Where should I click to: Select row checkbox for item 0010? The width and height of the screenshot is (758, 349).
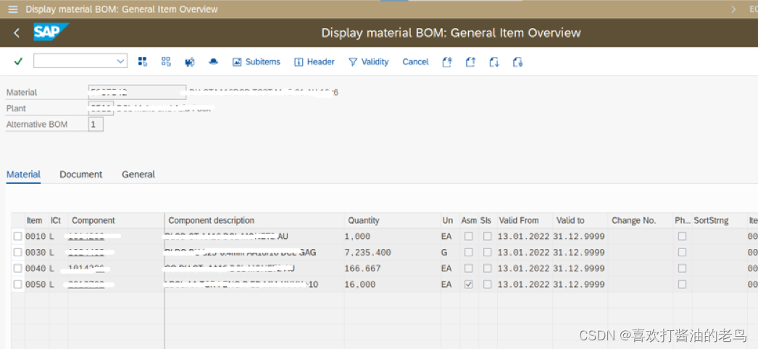(18, 236)
